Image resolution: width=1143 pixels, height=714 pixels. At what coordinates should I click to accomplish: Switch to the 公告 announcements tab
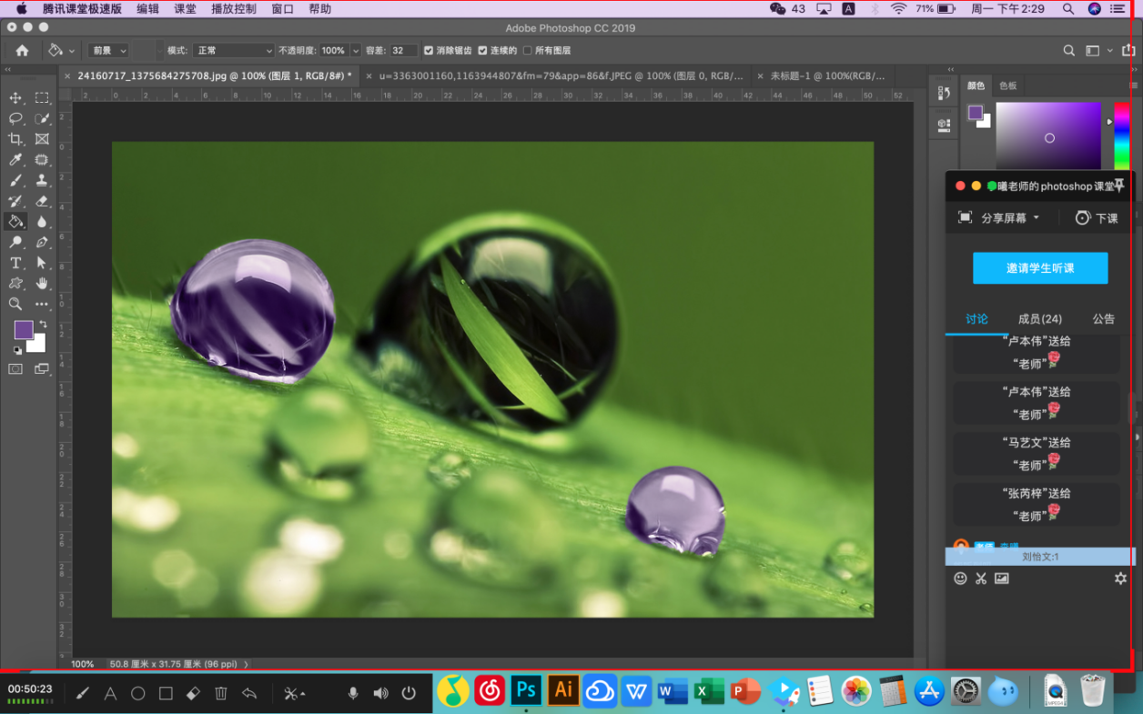click(1104, 319)
